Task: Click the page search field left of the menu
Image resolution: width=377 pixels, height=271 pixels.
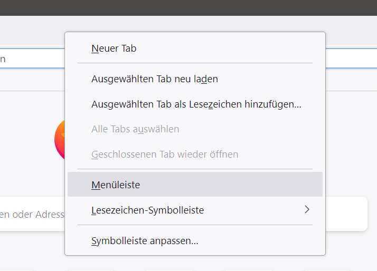Action: tap(32, 214)
